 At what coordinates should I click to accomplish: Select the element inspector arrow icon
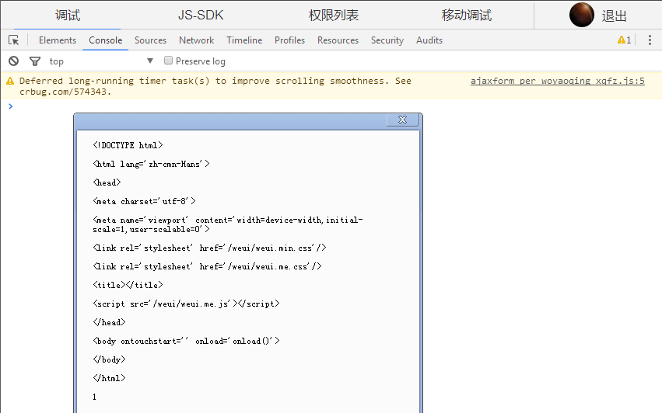coord(13,40)
